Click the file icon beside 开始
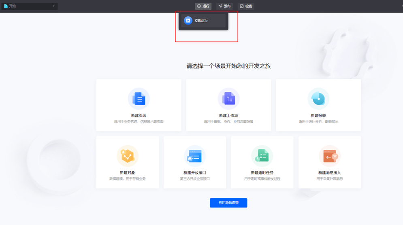 pos(6,6)
